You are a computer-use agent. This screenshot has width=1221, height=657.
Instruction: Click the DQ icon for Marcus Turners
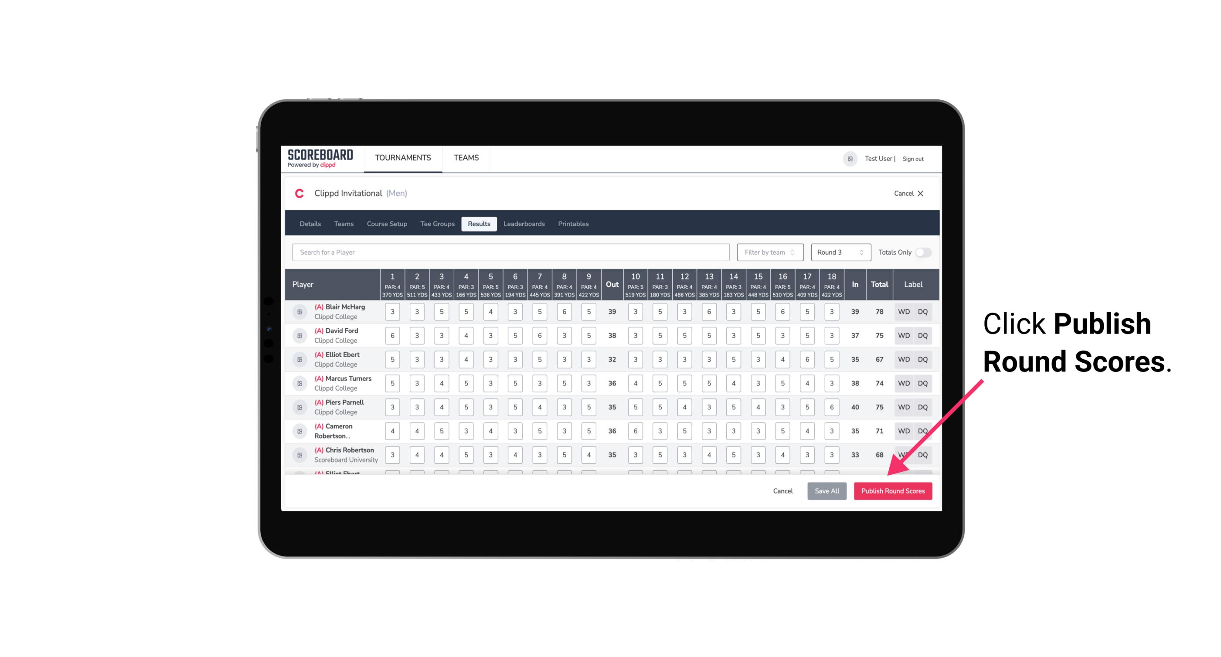click(923, 383)
